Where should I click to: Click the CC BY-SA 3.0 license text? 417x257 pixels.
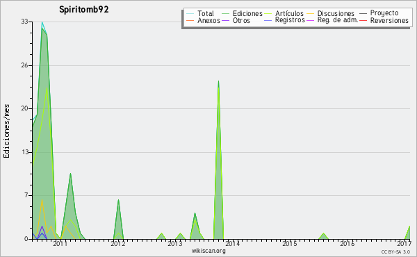pos(395,251)
